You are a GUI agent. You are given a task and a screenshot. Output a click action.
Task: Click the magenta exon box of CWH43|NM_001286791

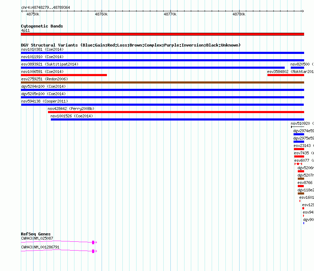tap(93, 251)
